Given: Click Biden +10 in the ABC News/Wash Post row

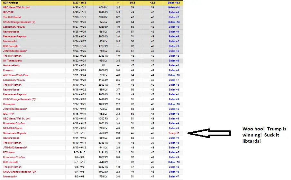Looking at the screenshot, I should pyautogui.click(x=174, y=75).
